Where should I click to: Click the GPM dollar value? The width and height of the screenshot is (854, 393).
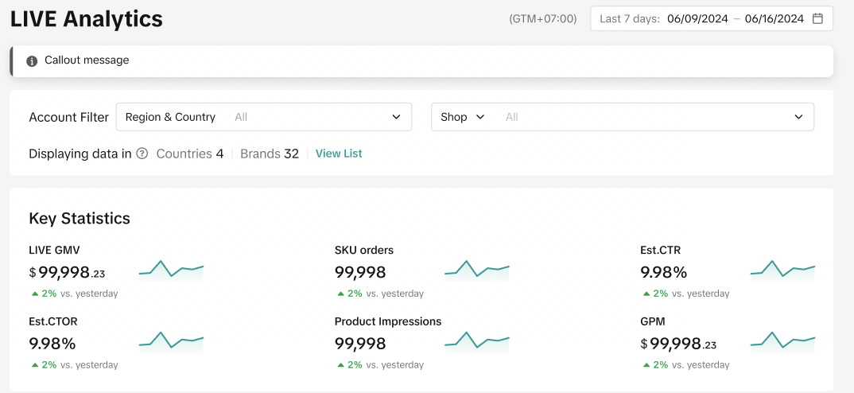click(x=679, y=344)
